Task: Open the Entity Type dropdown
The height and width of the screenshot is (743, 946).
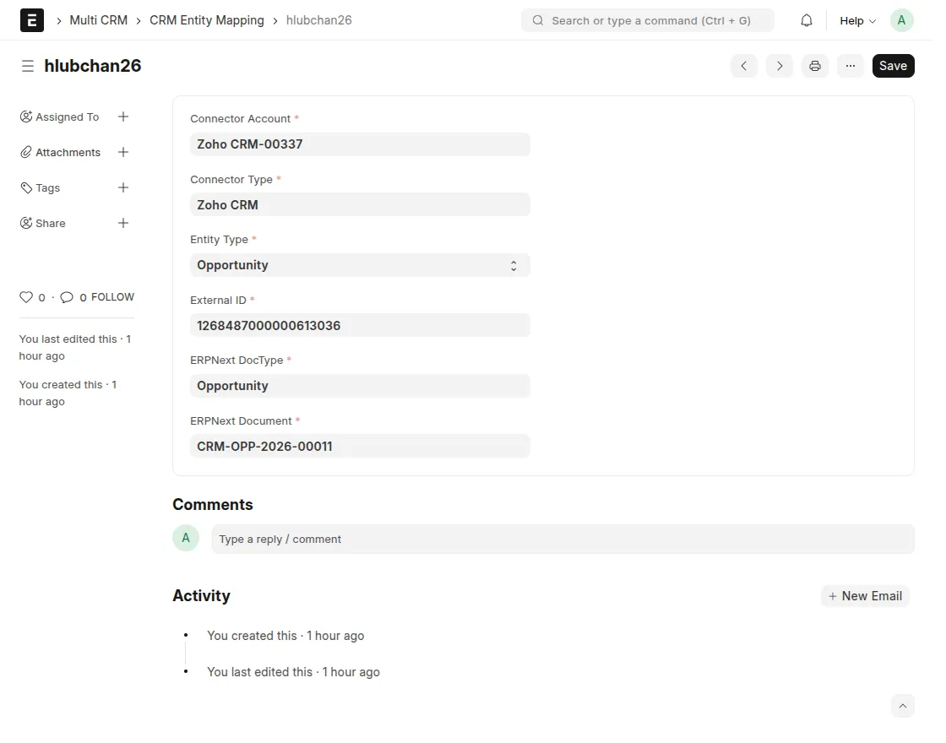Action: click(x=360, y=265)
